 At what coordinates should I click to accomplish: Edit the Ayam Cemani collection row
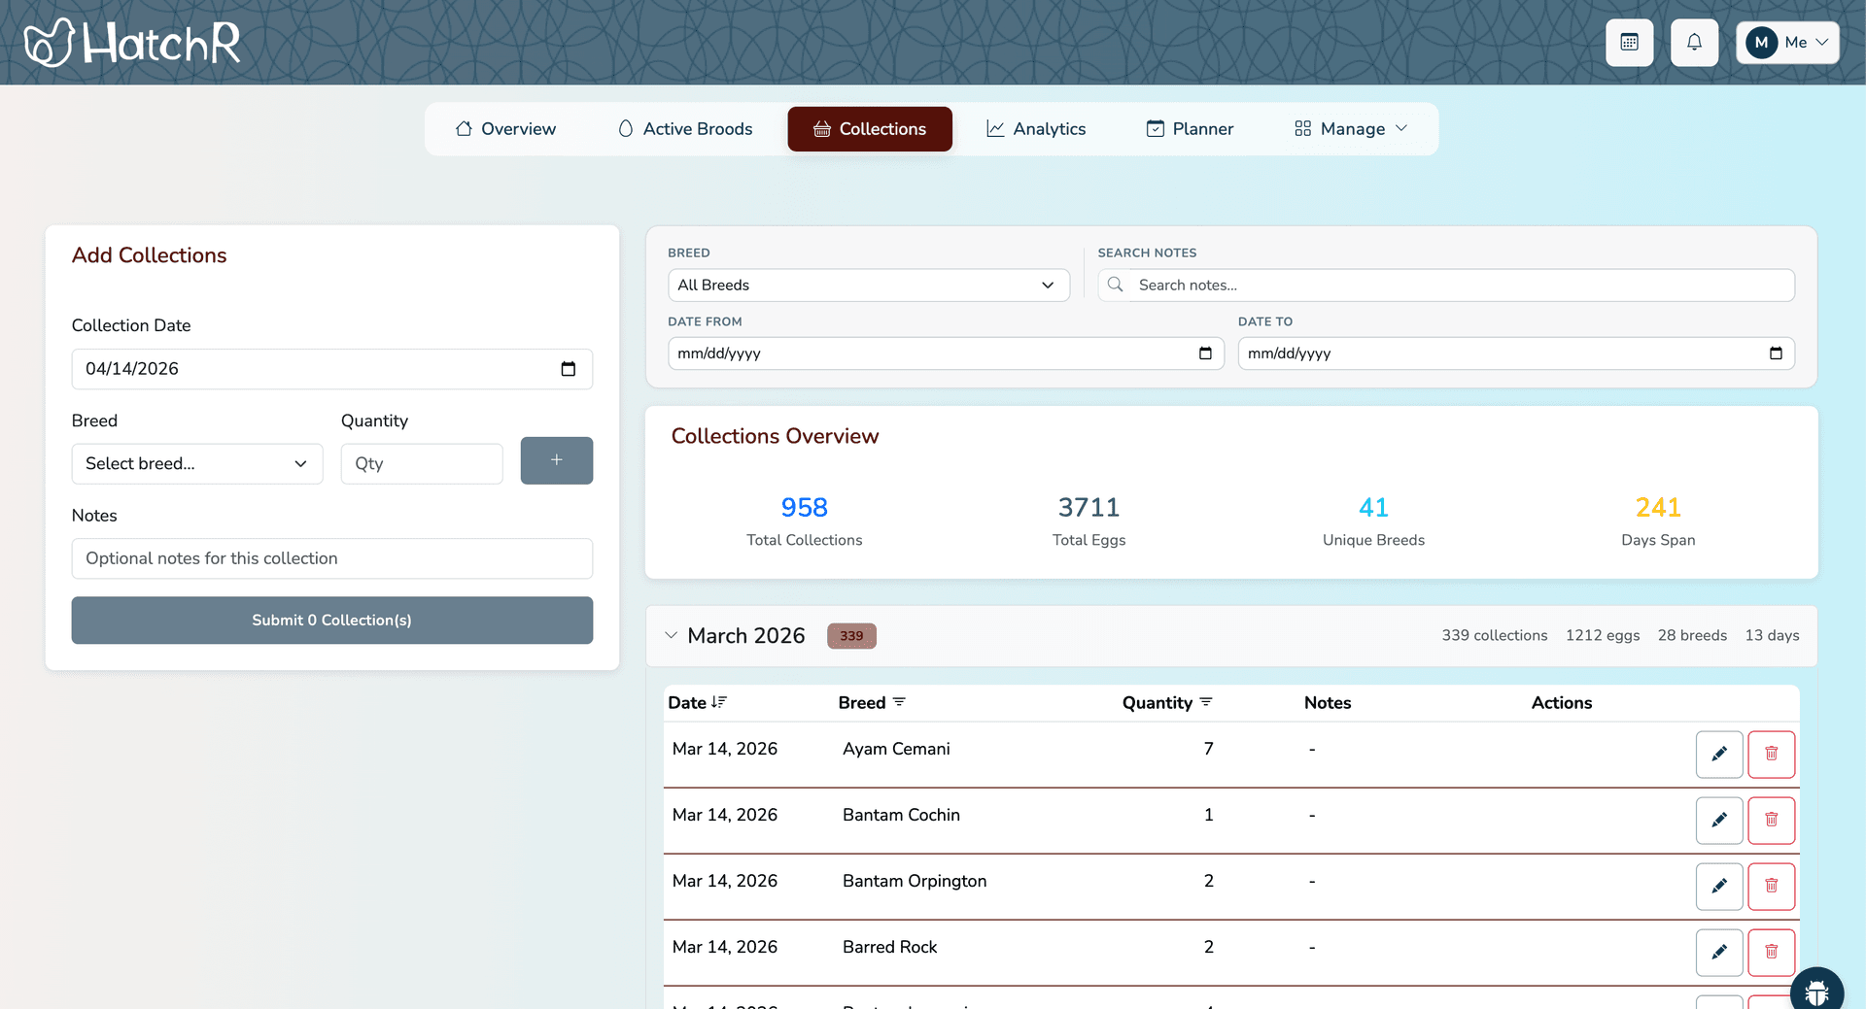(x=1718, y=754)
